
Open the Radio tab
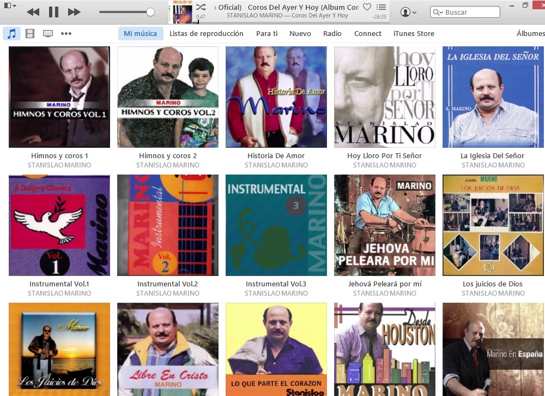coord(332,33)
